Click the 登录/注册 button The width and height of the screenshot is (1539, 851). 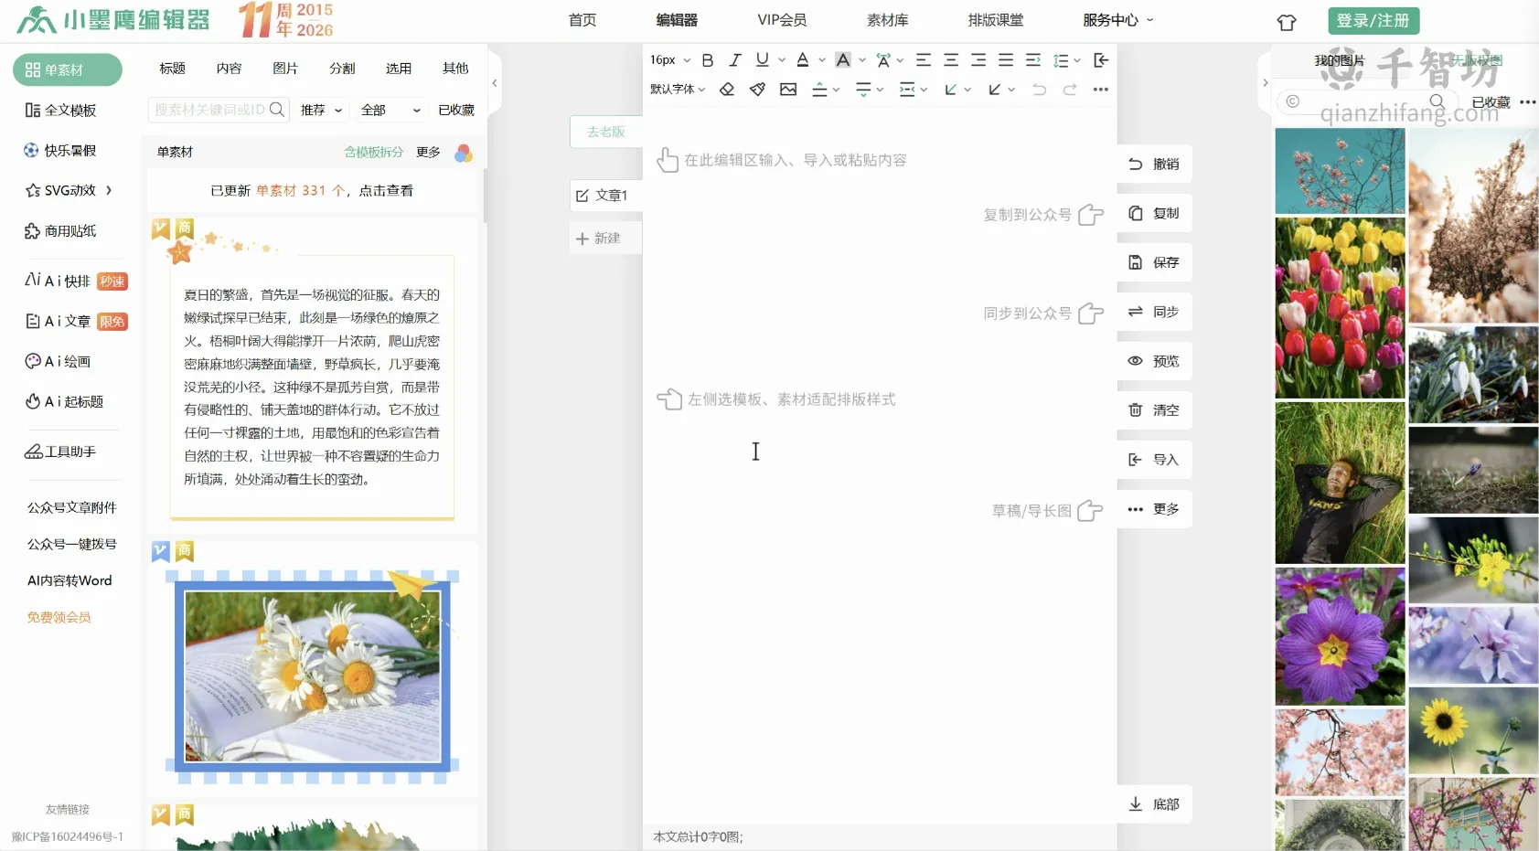[x=1373, y=21]
